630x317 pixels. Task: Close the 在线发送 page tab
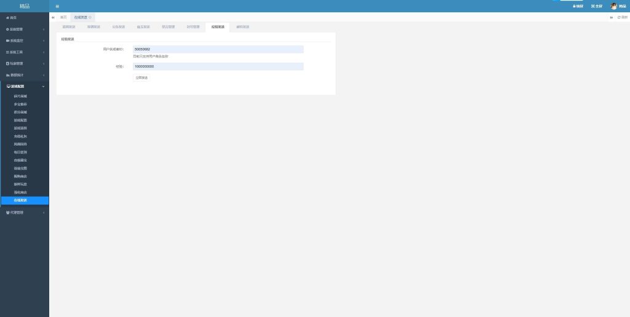[91, 17]
